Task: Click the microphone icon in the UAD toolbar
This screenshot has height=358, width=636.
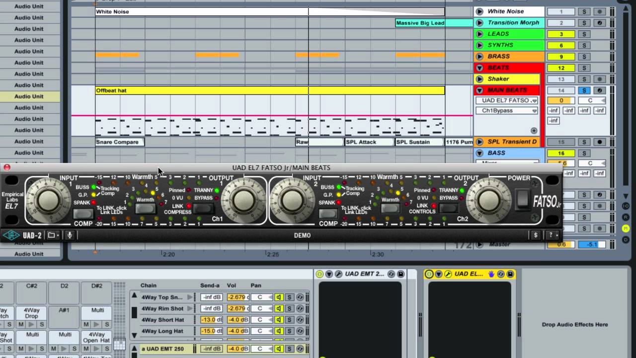Action: point(70,235)
